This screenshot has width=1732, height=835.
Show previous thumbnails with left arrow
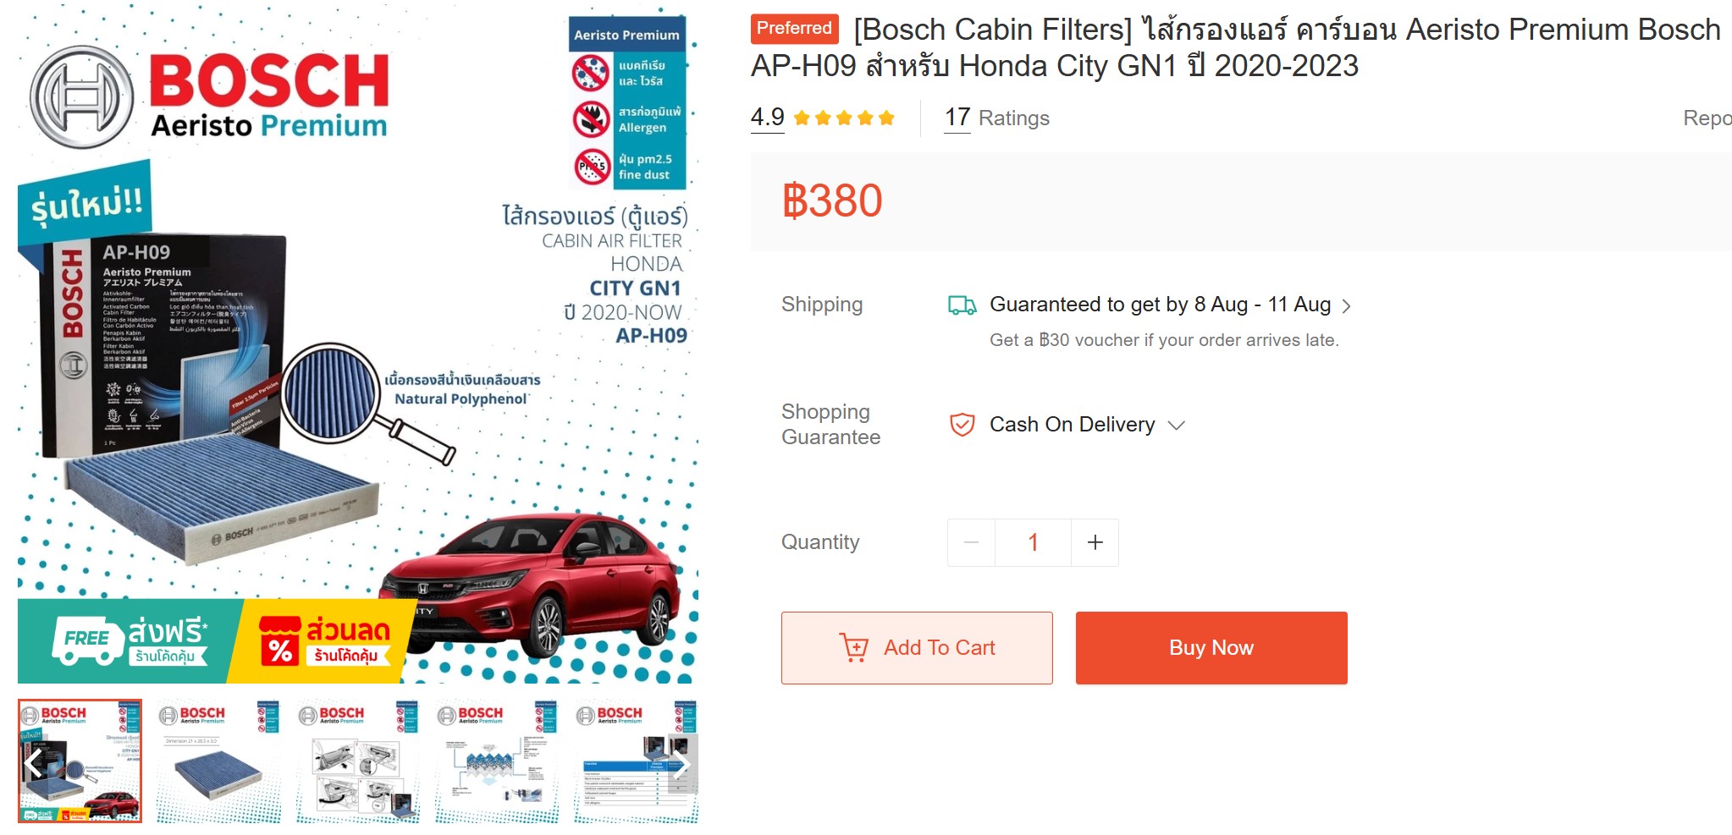point(34,764)
